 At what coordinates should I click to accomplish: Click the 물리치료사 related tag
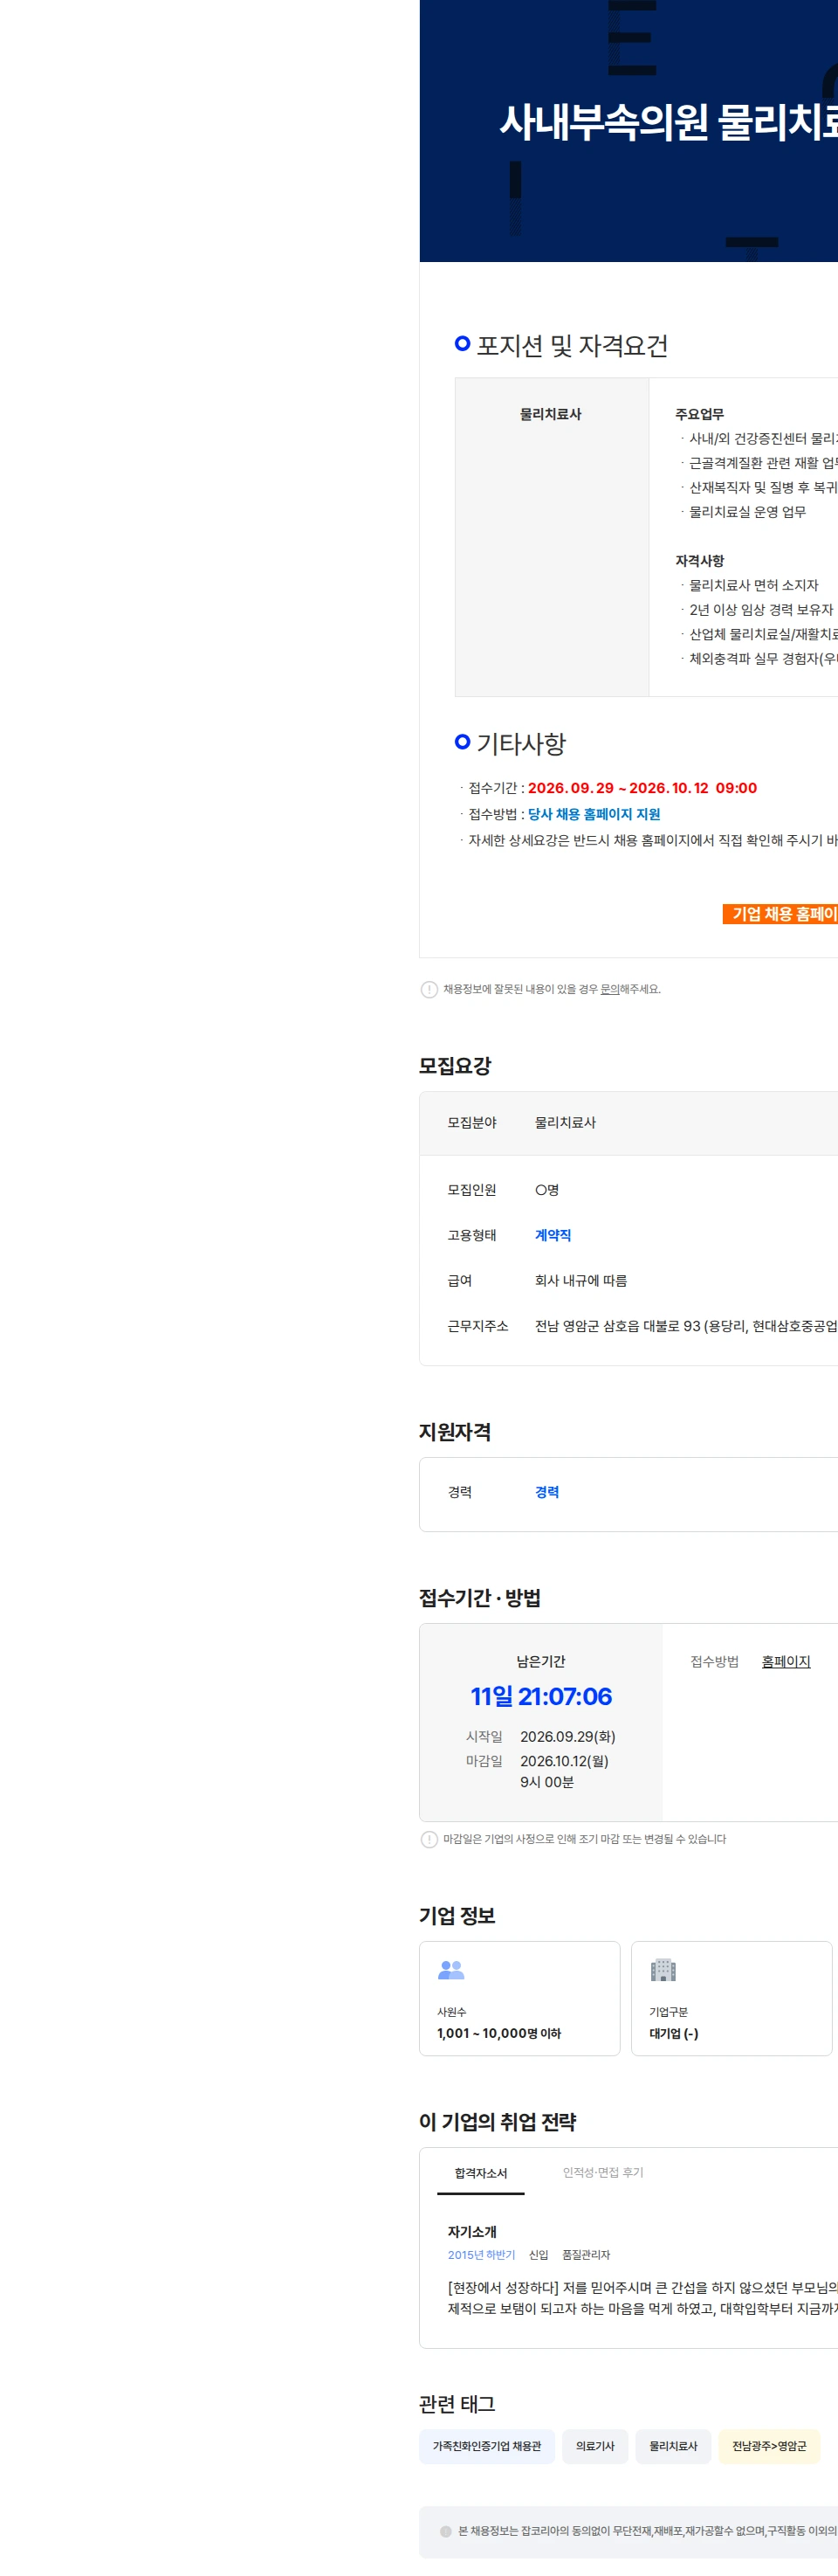(673, 2446)
